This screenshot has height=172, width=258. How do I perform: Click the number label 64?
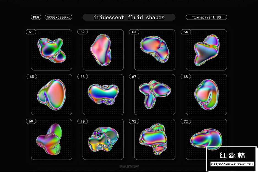186,32
